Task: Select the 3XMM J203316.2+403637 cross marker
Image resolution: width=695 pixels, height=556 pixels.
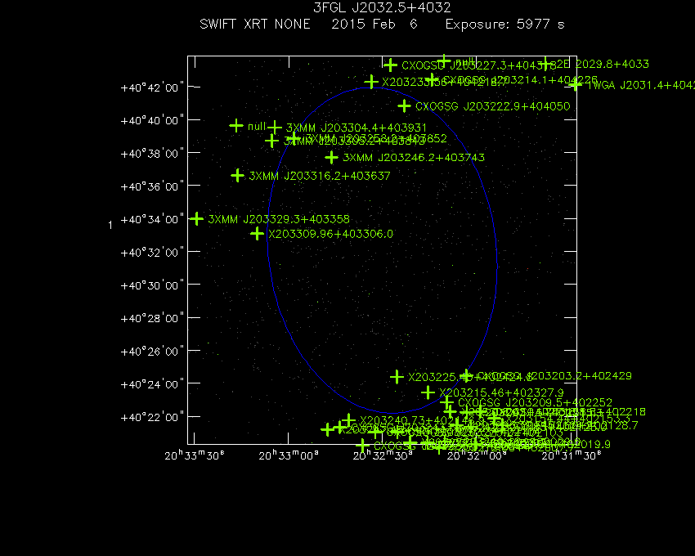Action: [238, 176]
